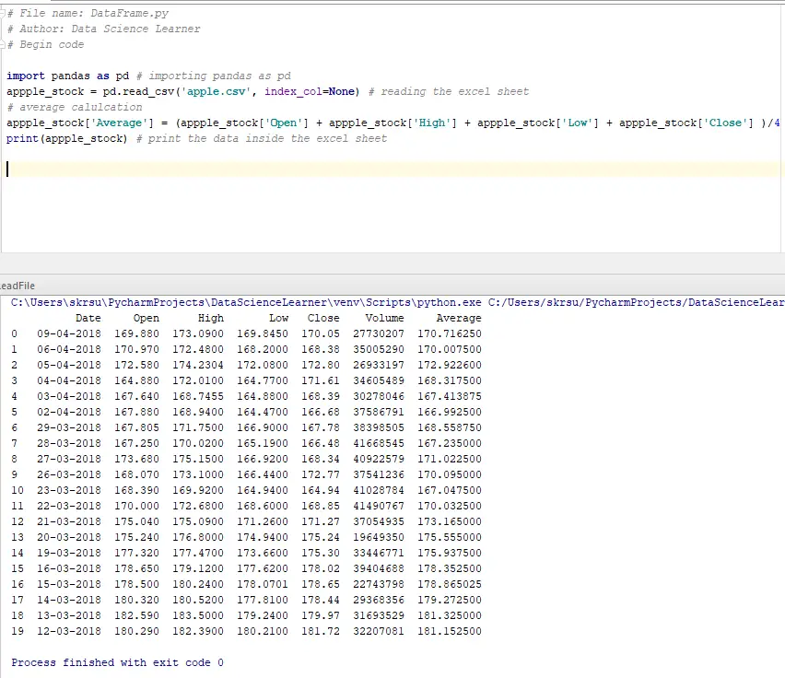785x678 pixels.
Task: Click volume value '41668545'
Action: tap(379, 443)
